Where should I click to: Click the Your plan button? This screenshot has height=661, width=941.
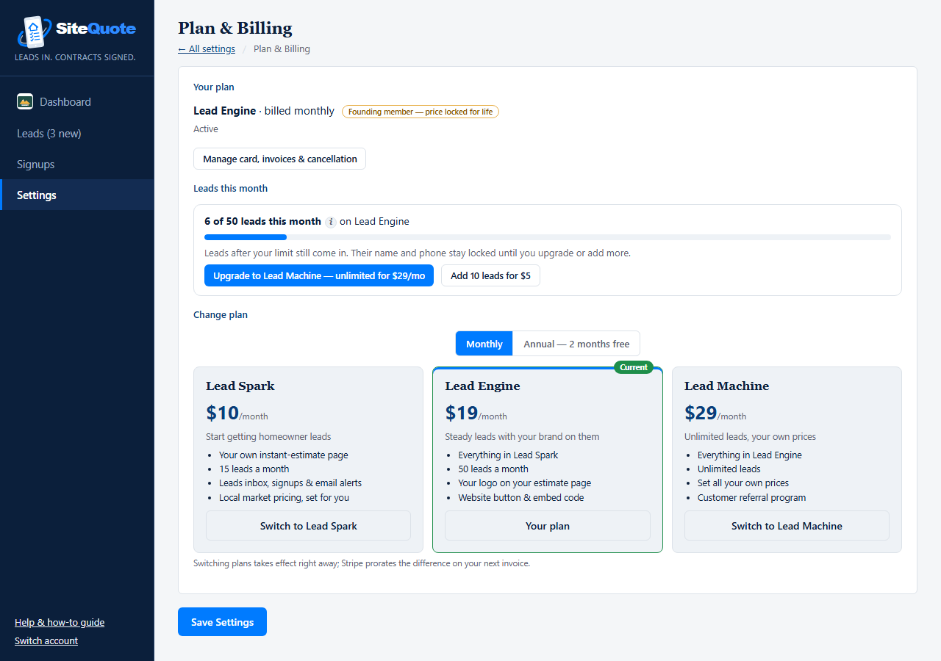[548, 526]
